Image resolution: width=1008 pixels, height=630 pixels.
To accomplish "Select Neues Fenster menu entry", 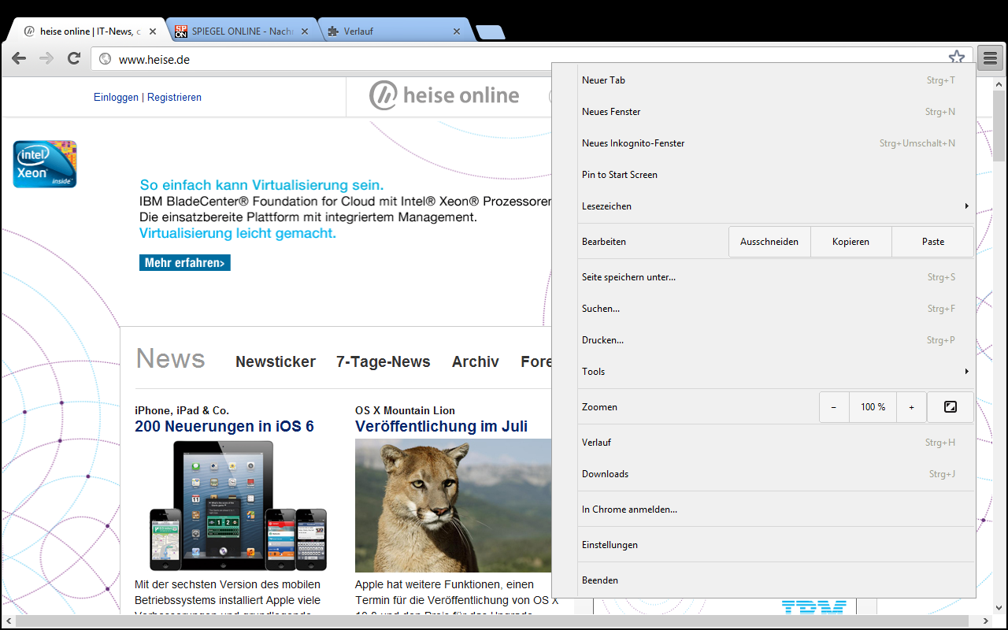I will coord(776,112).
